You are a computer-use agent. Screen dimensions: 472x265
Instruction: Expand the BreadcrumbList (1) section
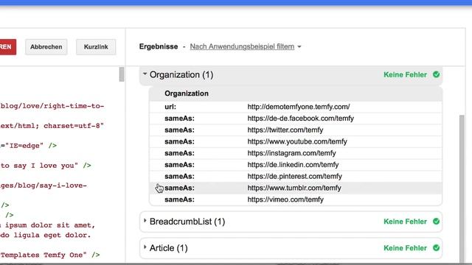145,221
